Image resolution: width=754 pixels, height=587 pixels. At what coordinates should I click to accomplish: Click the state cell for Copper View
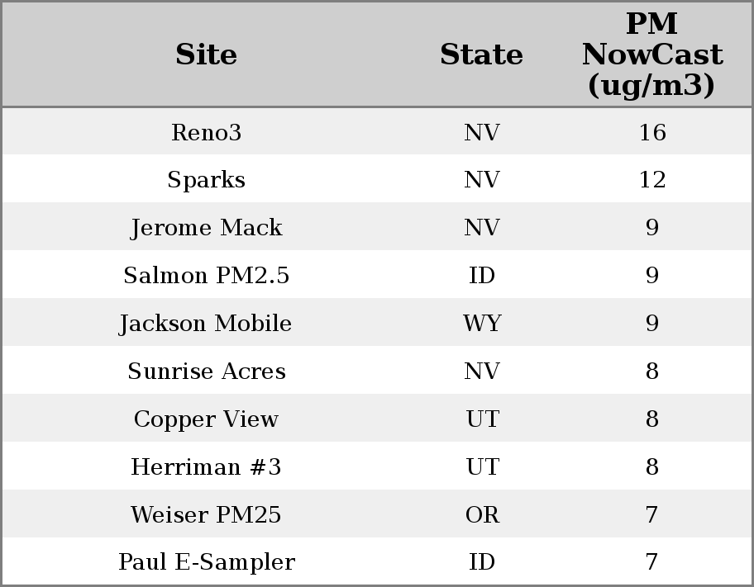tap(482, 419)
